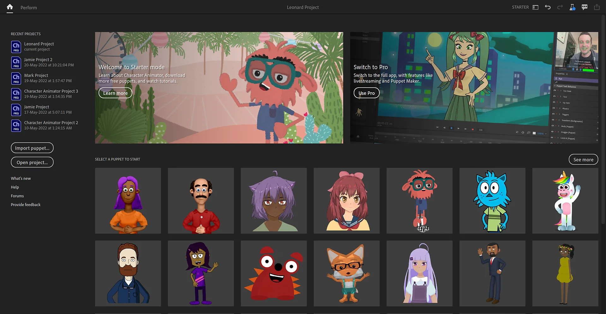Open feedback using the chat bubble icon

coord(584,7)
